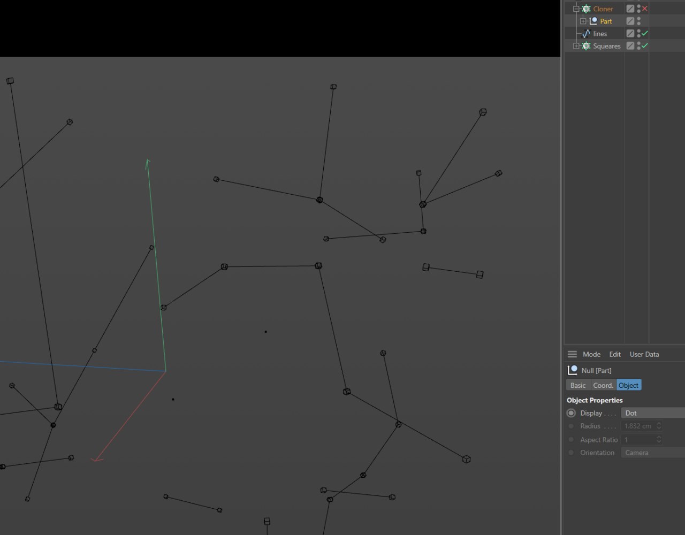Disable Squeares via its green checkmark

point(645,46)
